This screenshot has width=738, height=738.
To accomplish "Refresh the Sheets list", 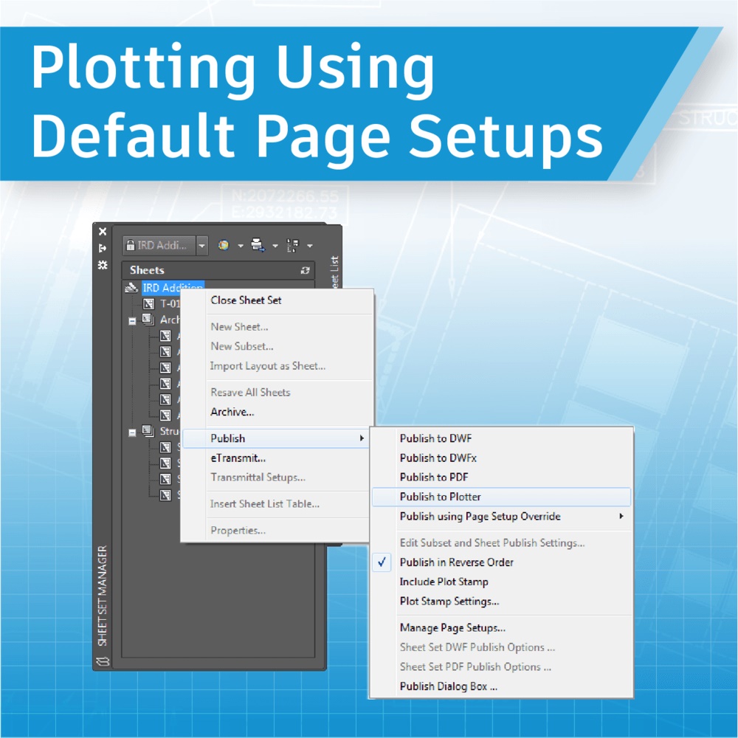I will click(305, 270).
